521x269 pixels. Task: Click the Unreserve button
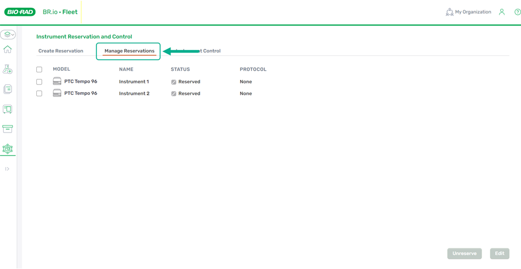464,254
